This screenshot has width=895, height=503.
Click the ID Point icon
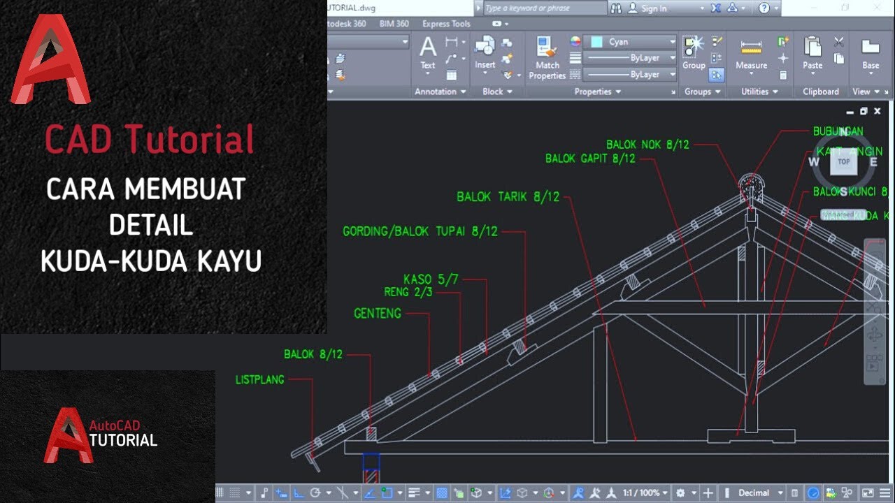(784, 59)
